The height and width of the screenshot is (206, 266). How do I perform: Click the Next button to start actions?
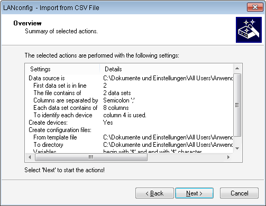click(x=194, y=193)
